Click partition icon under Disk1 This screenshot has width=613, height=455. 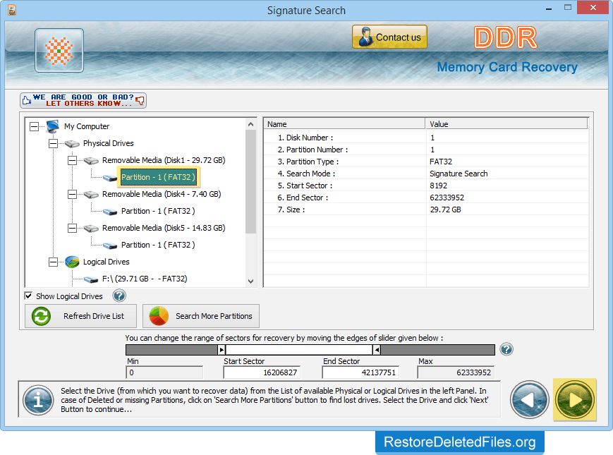tap(110, 178)
